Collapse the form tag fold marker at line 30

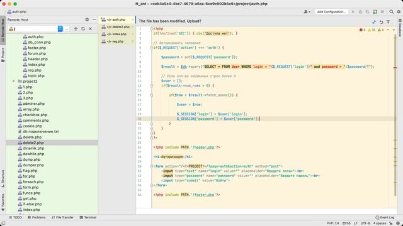[152, 166]
